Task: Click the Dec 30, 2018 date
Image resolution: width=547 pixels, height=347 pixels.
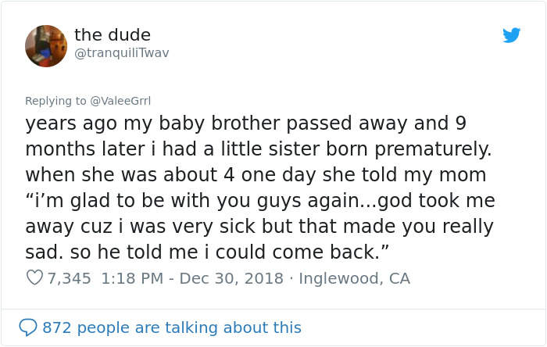Action: [x=227, y=278]
